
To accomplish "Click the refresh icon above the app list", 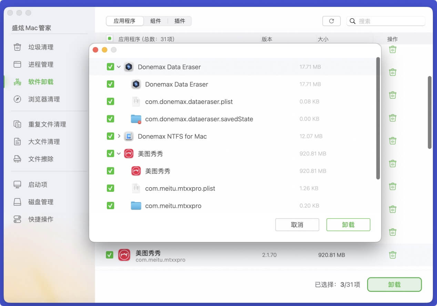I will tap(331, 21).
